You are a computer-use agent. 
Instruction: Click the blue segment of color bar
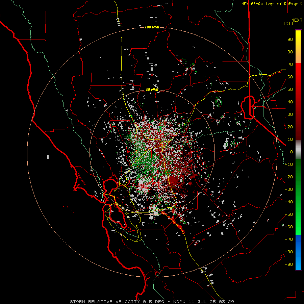coord(298,252)
